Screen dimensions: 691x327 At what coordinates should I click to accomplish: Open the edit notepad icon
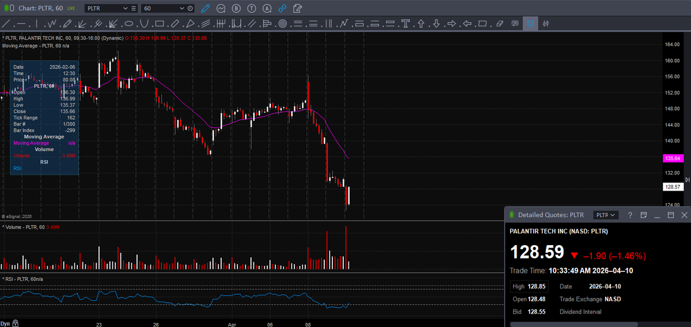(x=297, y=9)
